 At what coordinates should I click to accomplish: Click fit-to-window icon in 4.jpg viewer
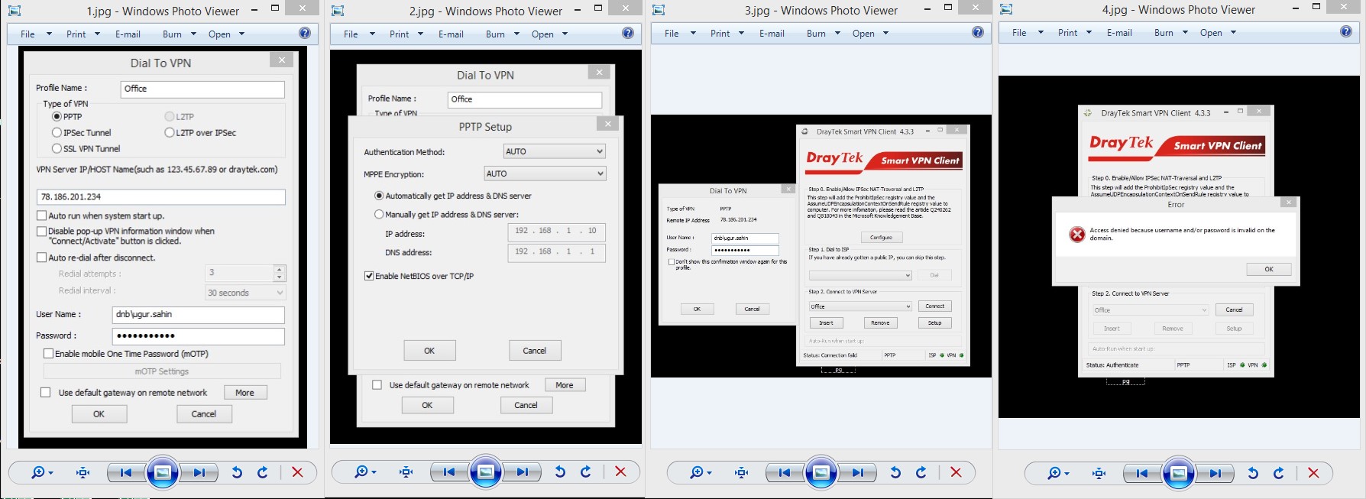pos(1099,473)
